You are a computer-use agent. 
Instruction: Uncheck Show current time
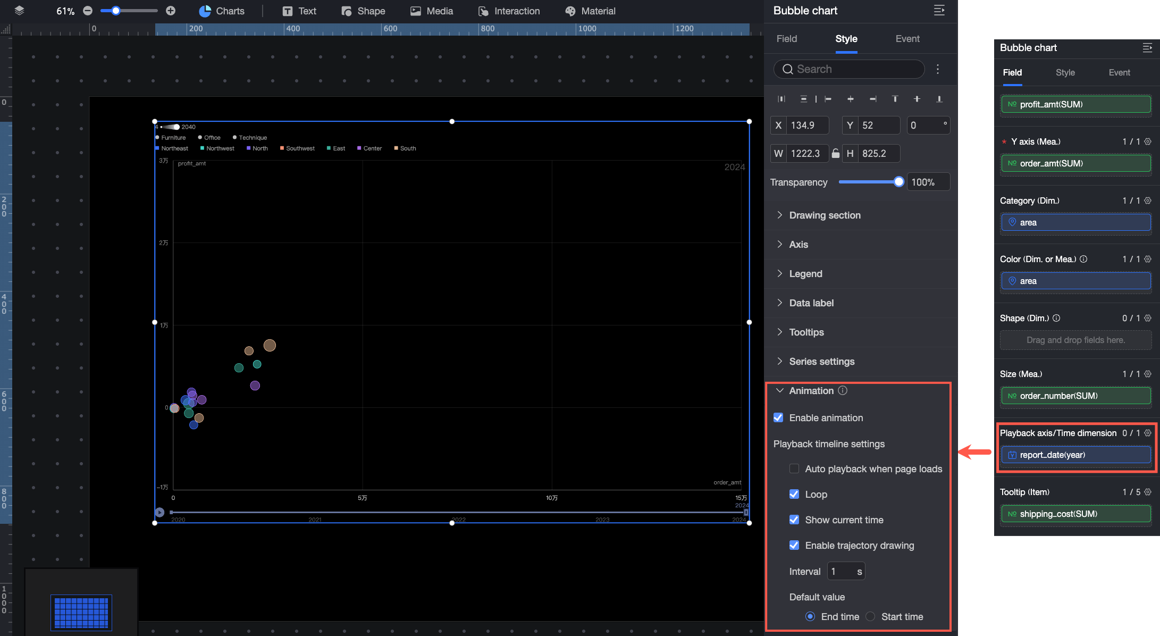click(x=794, y=520)
